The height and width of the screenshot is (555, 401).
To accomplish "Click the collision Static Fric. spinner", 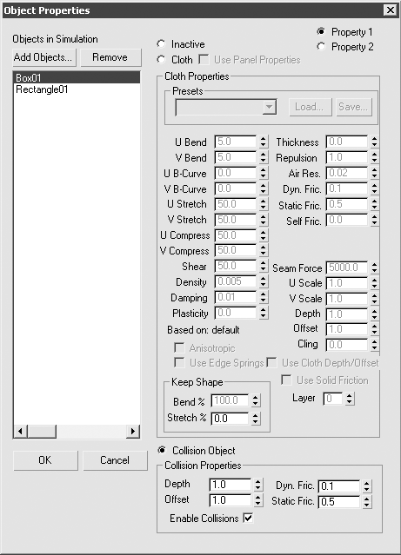I will click(x=367, y=501).
